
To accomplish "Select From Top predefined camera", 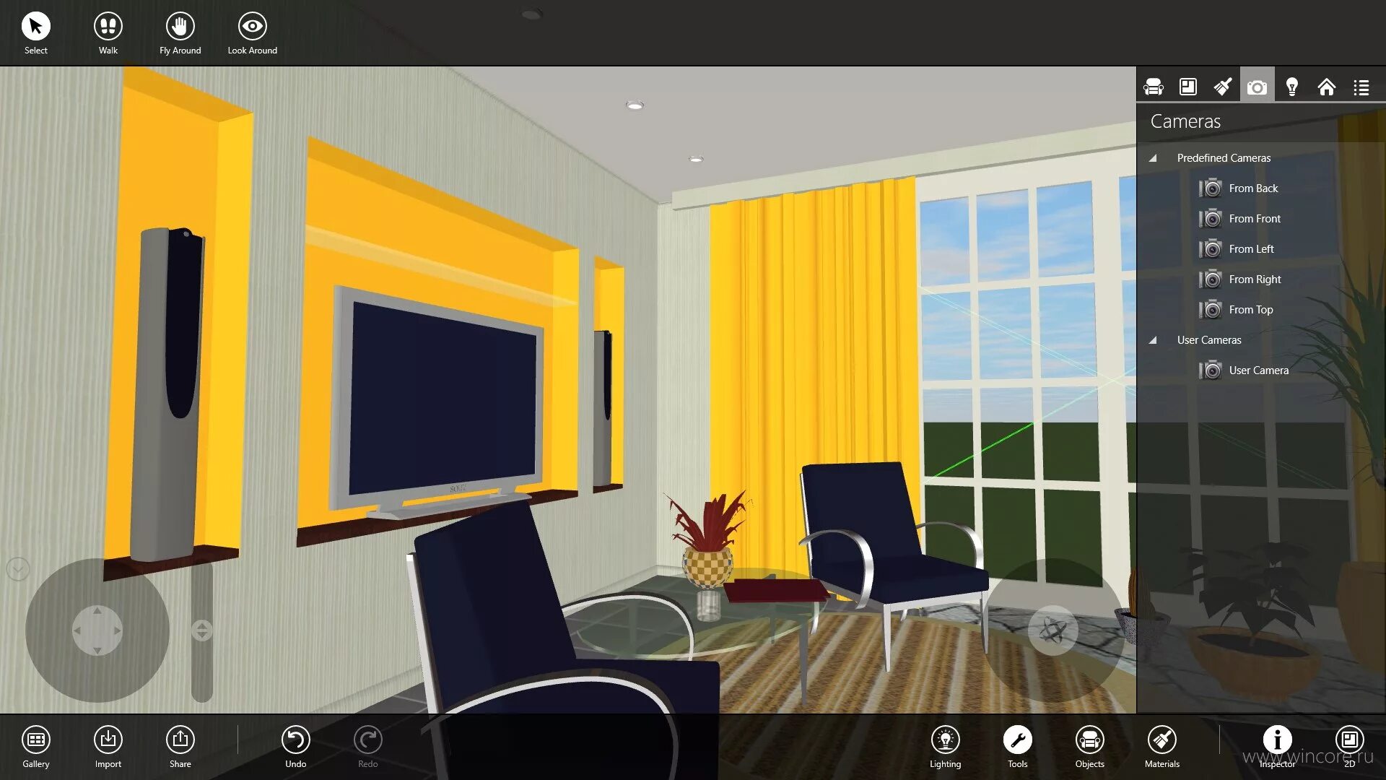I will point(1251,310).
